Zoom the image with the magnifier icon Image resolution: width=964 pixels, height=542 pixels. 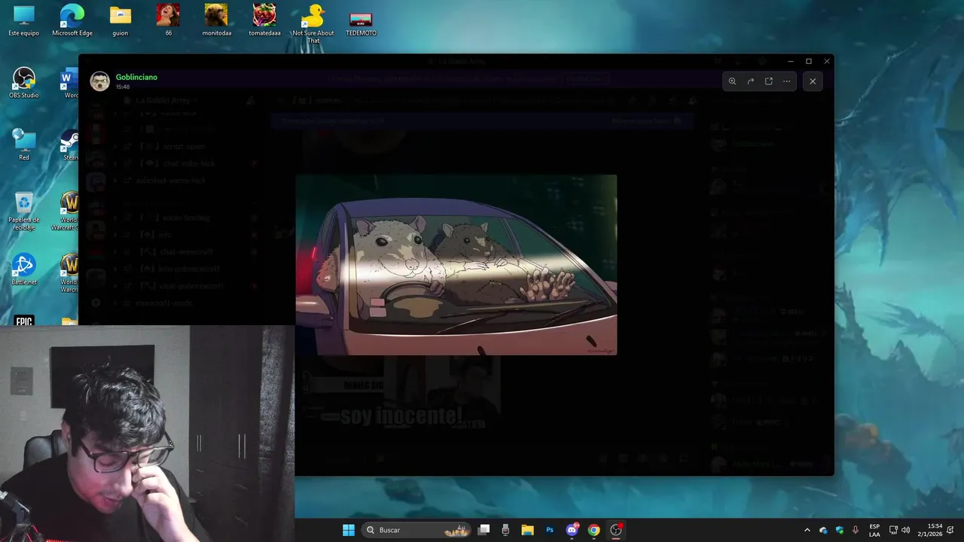[x=732, y=81]
